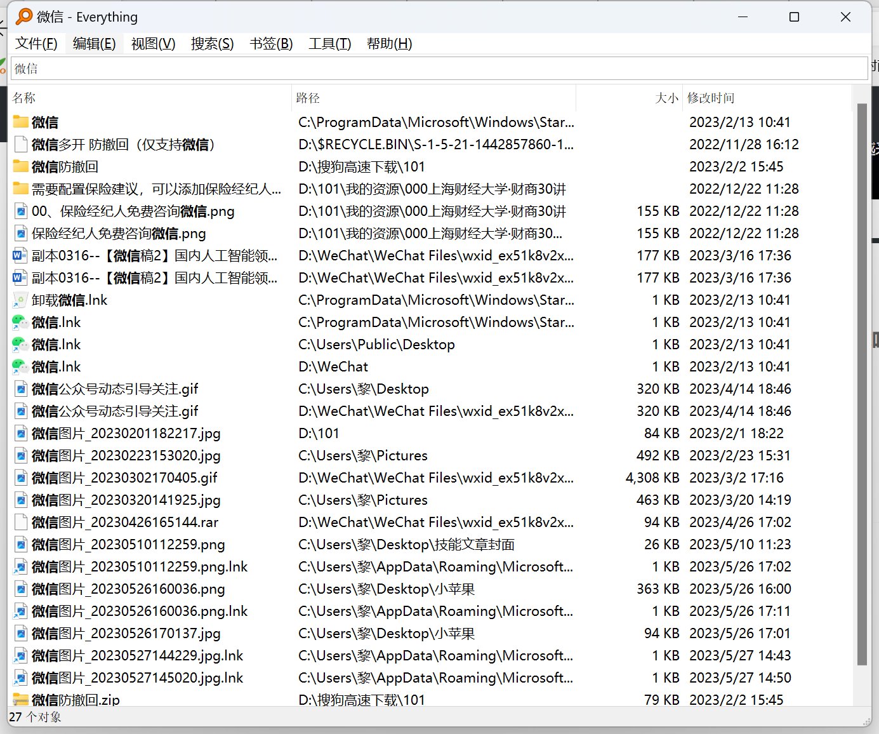This screenshot has height=734, width=879.
Task: Open the 帮助(H) menu
Action: coord(389,44)
